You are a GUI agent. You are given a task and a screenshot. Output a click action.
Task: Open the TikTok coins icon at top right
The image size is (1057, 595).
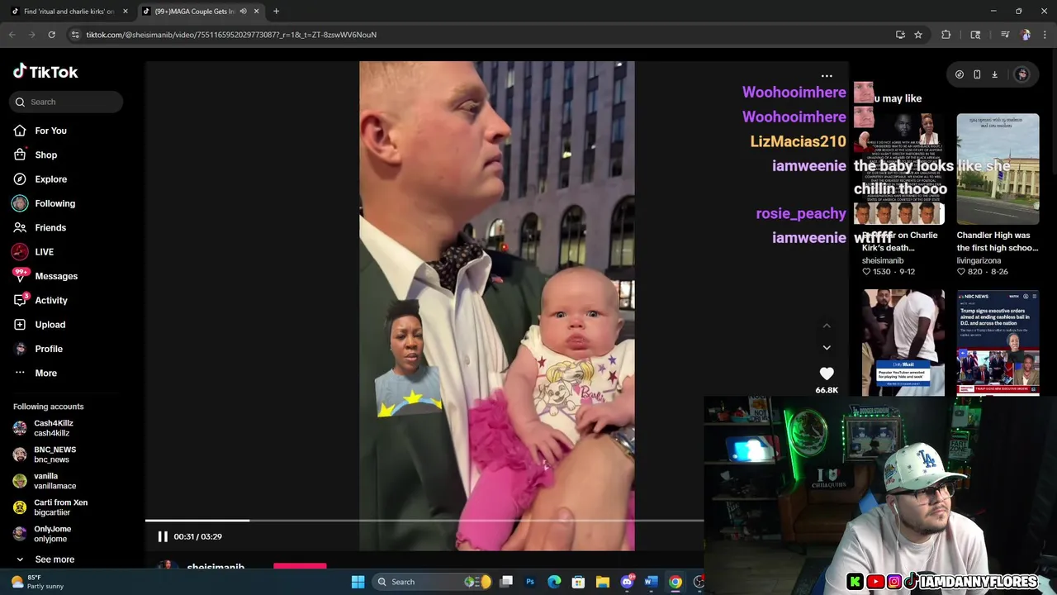(959, 74)
